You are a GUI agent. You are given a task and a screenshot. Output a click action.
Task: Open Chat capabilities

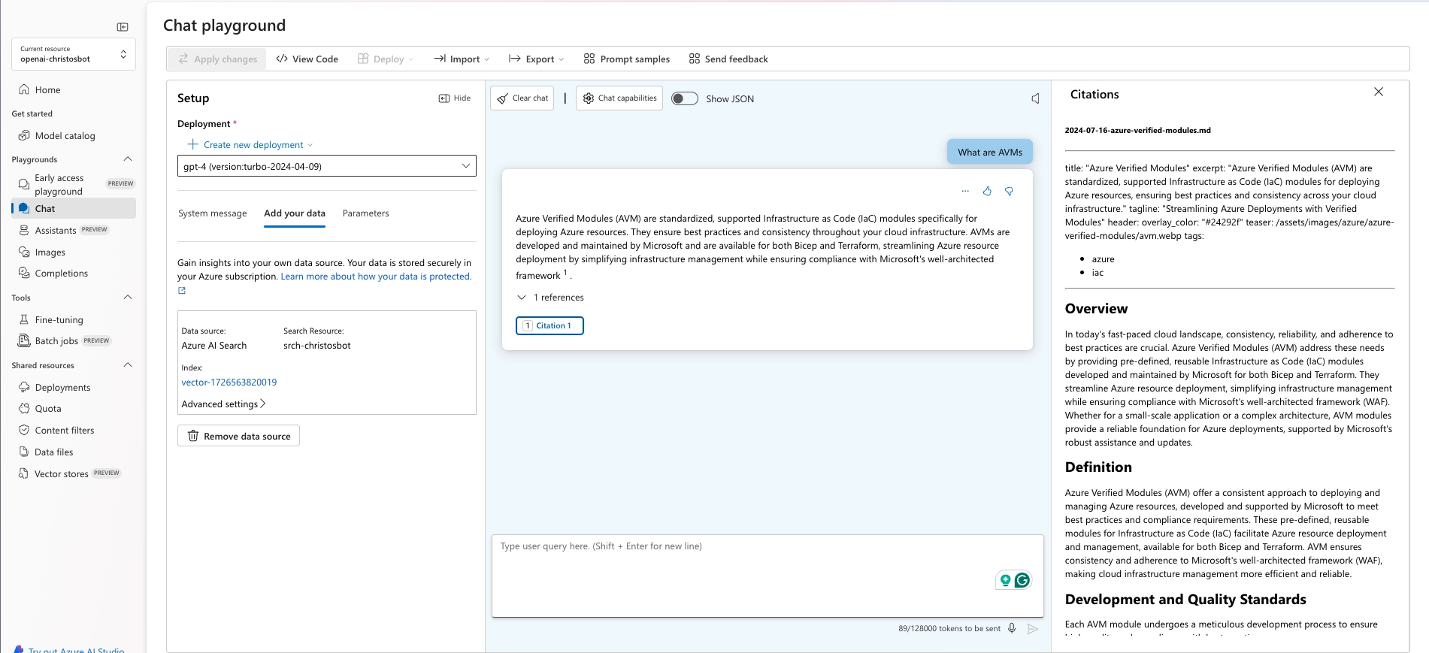[x=619, y=98]
